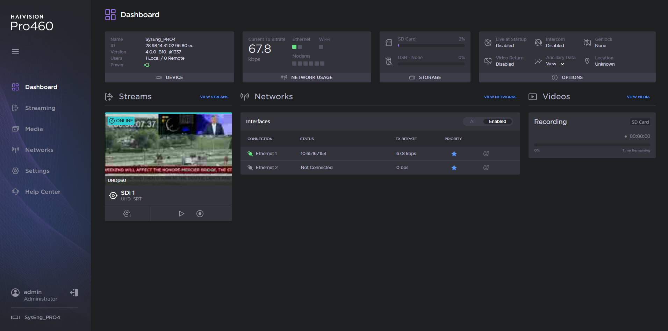Open the Help Center menu item
Viewport: 668px width, 331px height.
[x=43, y=192]
